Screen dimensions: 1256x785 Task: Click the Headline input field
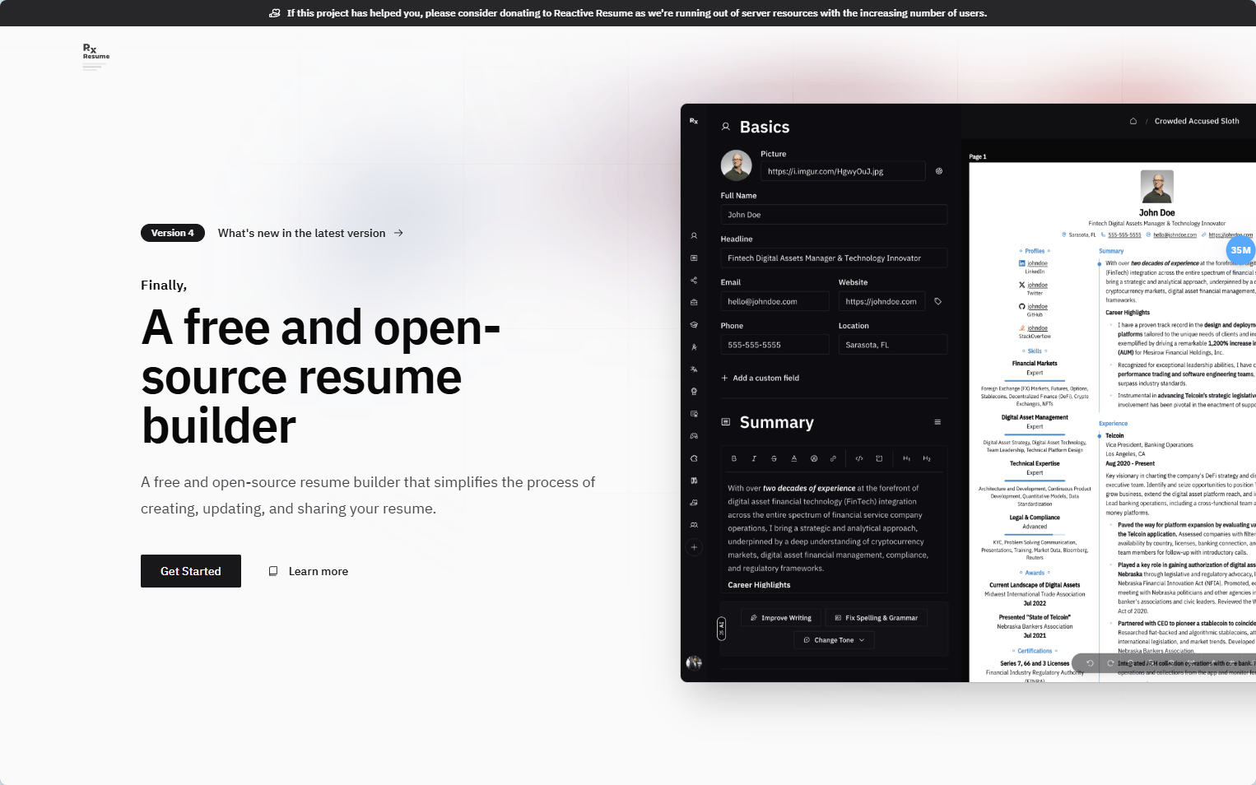(x=834, y=258)
